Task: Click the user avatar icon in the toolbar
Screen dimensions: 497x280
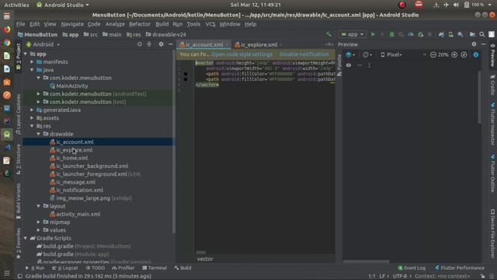Action: [492, 34]
